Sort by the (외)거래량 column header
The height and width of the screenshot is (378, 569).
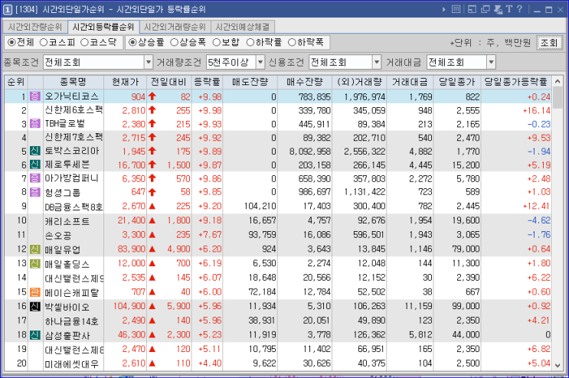click(359, 82)
